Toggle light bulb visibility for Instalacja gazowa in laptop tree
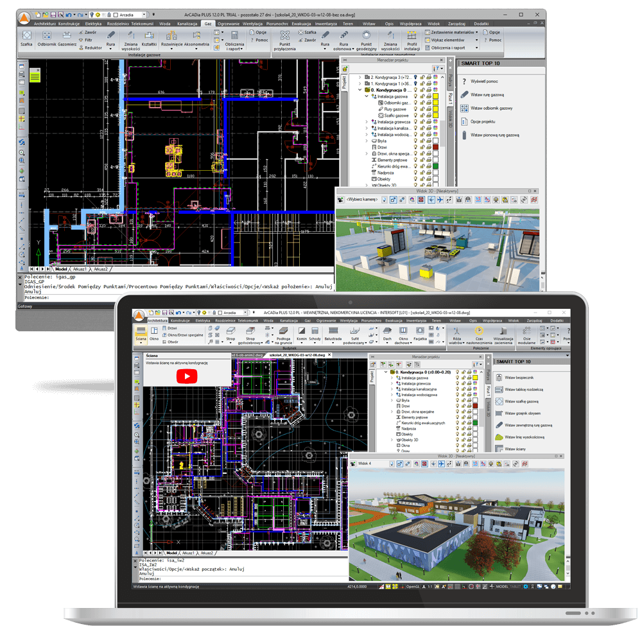Screen dimensions: 642x642 click(457, 379)
